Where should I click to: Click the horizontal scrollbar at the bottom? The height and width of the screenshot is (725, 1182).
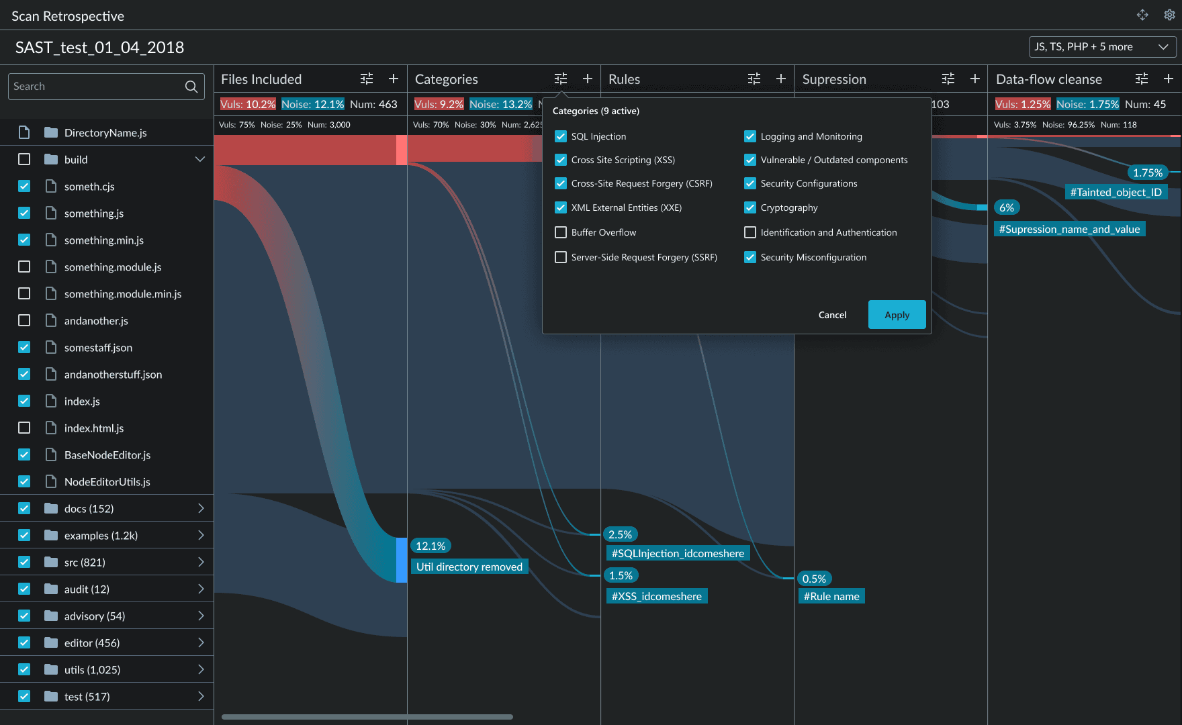click(367, 717)
